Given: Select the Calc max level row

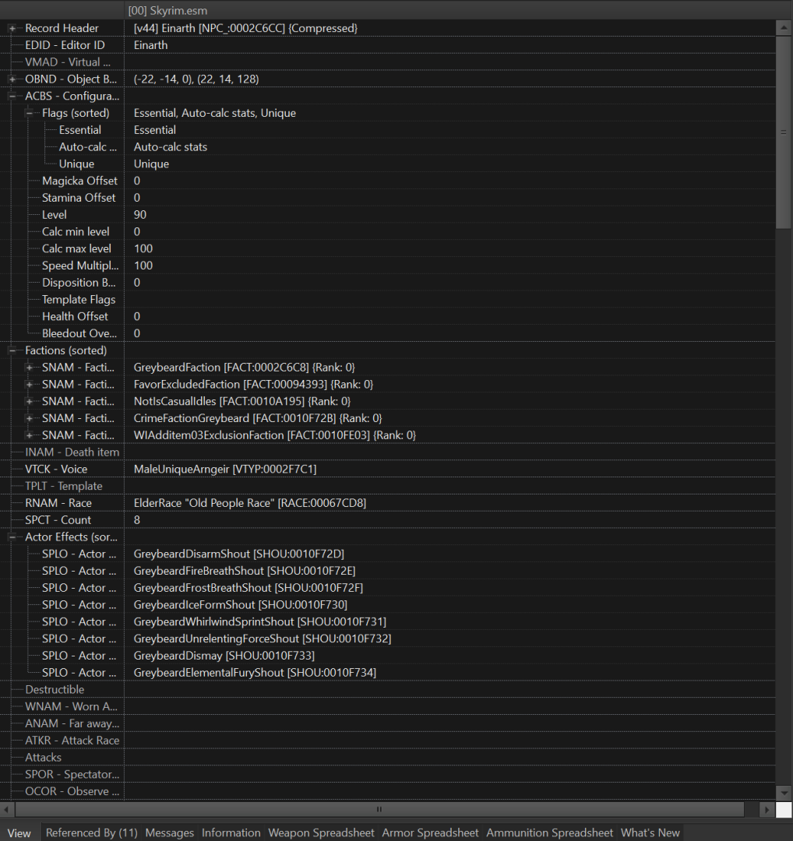Looking at the screenshot, I should pyautogui.click(x=388, y=248).
